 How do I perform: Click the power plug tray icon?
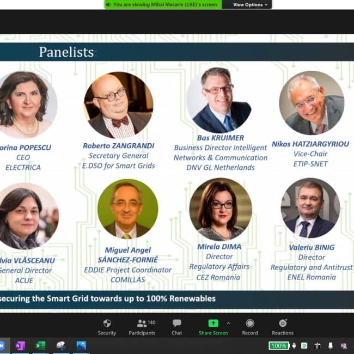(294, 346)
